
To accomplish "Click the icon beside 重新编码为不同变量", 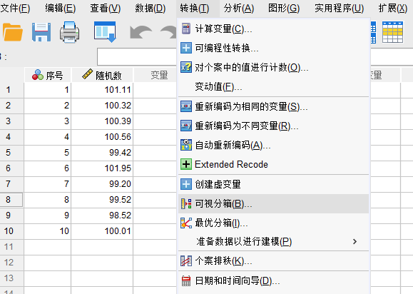I will pos(186,126).
